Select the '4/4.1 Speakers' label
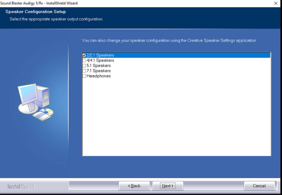282x195 pixels. [100, 61]
